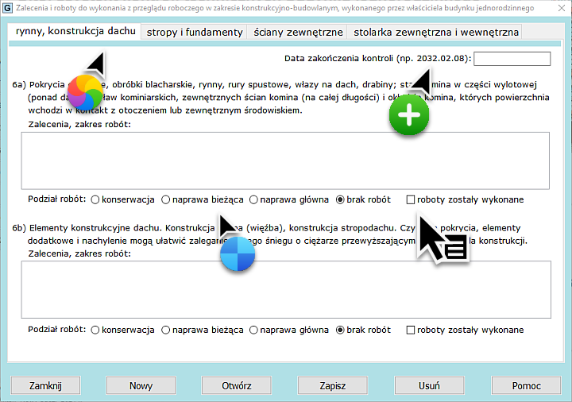Select 'stolarka zewnętrzna i wewnętrzna' tab

click(x=436, y=33)
